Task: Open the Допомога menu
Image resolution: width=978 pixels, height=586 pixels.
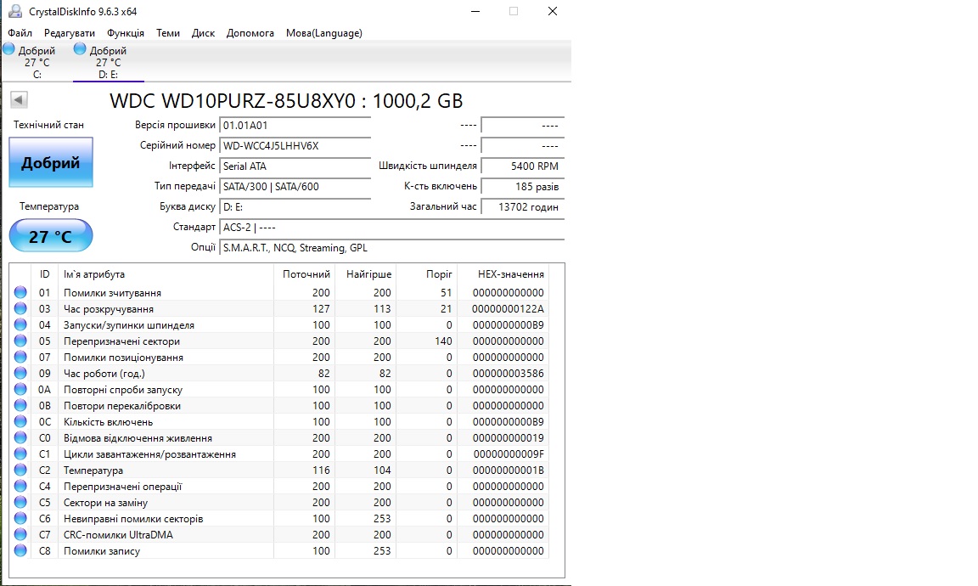Action: click(x=250, y=33)
